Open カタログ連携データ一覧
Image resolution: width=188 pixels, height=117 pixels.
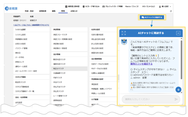(x=25, y=91)
